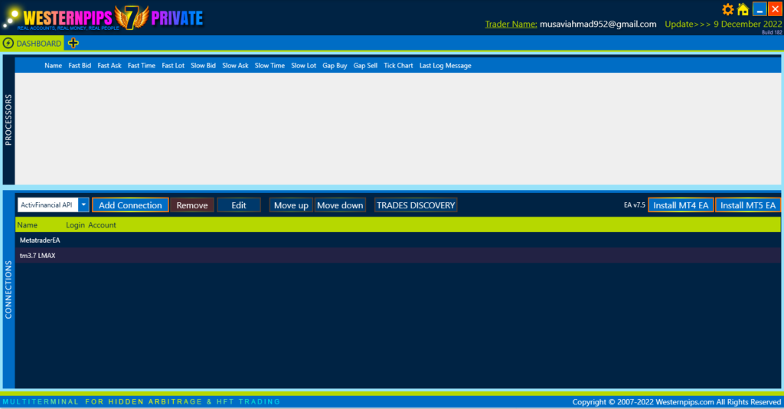
Task: Click the Gap Buy column header
Action: coord(335,66)
